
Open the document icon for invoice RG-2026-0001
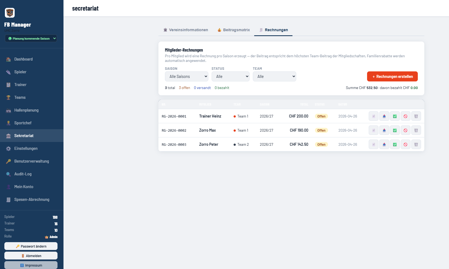click(x=374, y=116)
